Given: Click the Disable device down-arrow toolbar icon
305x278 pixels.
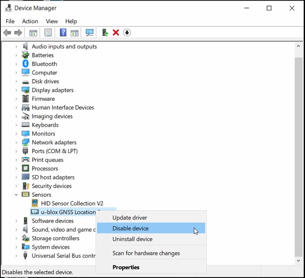Looking at the screenshot, I should [127, 33].
